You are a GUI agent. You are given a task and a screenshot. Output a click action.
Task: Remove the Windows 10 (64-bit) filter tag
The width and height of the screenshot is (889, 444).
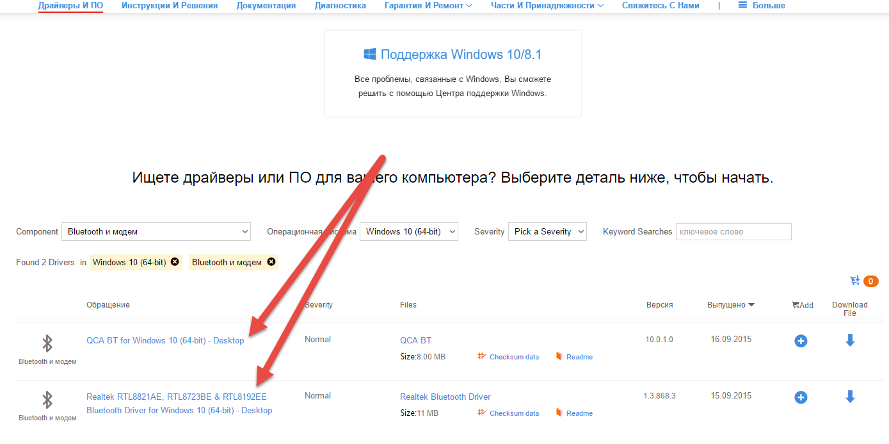175,262
